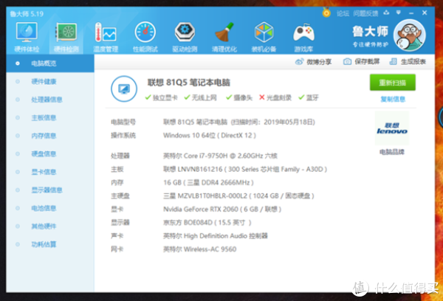Select 电池信息 in sidebar
Image resolution: width=443 pixels, height=301 pixels.
tap(50, 208)
